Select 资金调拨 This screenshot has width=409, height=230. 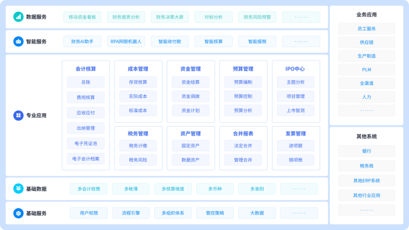coord(191,96)
